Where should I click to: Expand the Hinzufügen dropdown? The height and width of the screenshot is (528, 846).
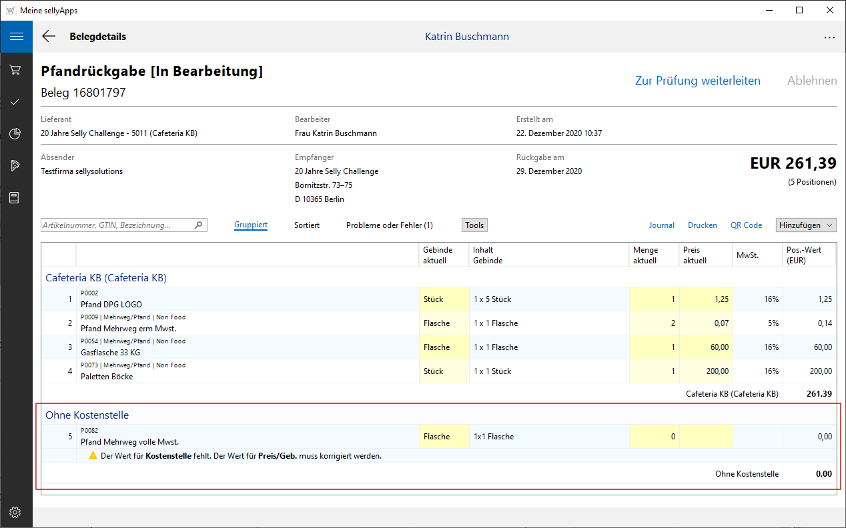[805, 225]
